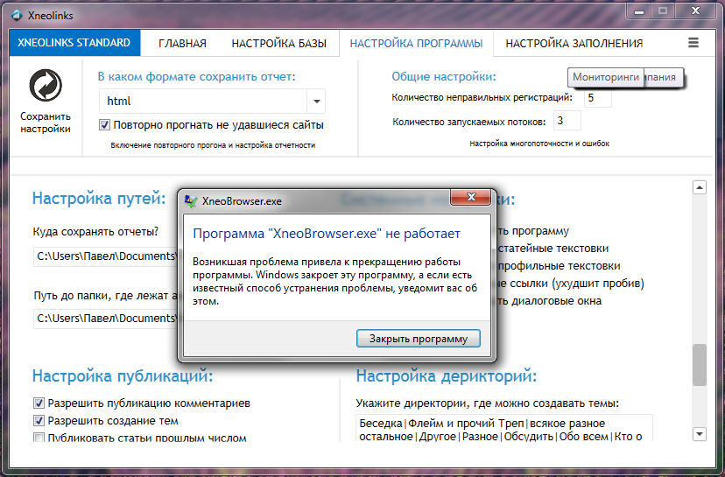Click the directories list text area
The width and height of the screenshot is (725, 477).
504,429
